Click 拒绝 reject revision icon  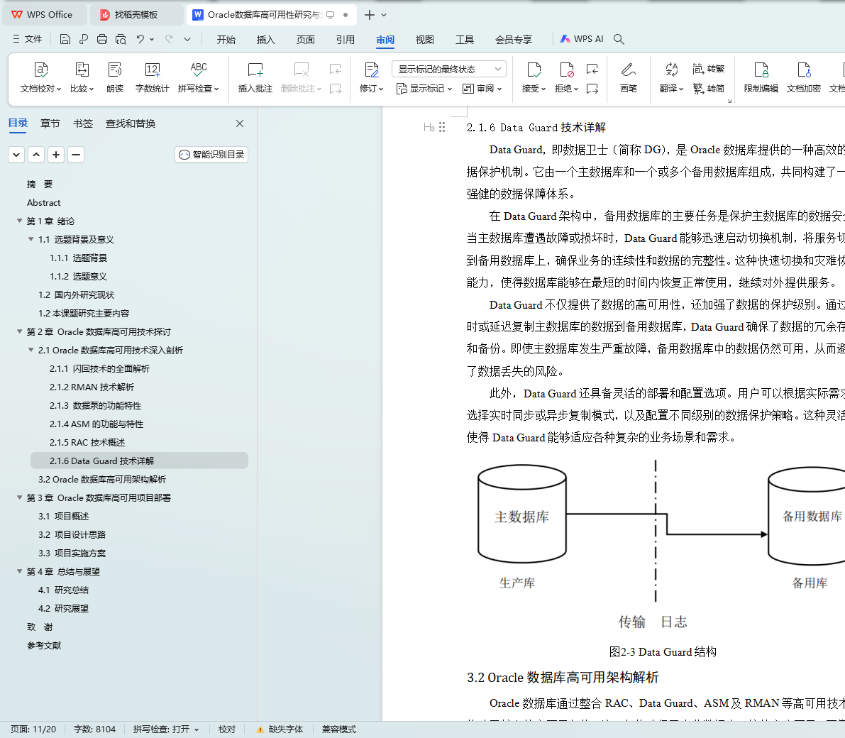pyautogui.click(x=566, y=70)
